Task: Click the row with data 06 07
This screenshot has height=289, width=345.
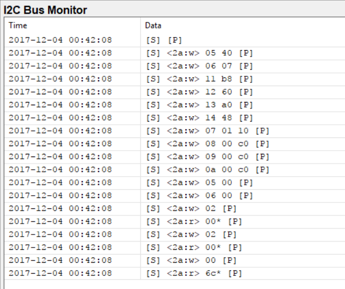Action: 199,67
